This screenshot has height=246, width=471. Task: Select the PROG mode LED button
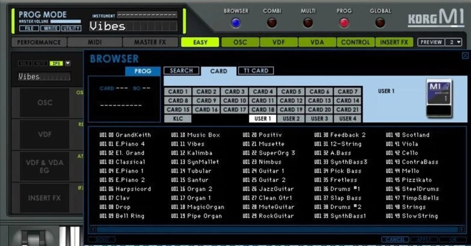coord(344,23)
